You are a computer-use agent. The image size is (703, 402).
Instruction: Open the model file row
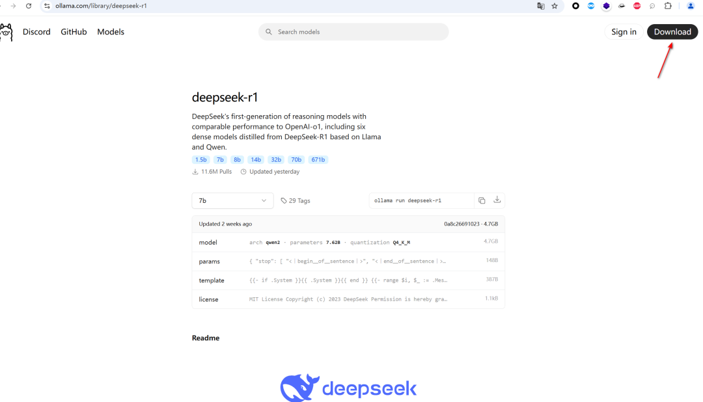[348, 242]
